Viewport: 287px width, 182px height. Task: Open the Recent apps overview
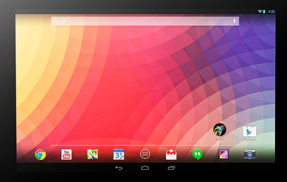click(x=172, y=168)
